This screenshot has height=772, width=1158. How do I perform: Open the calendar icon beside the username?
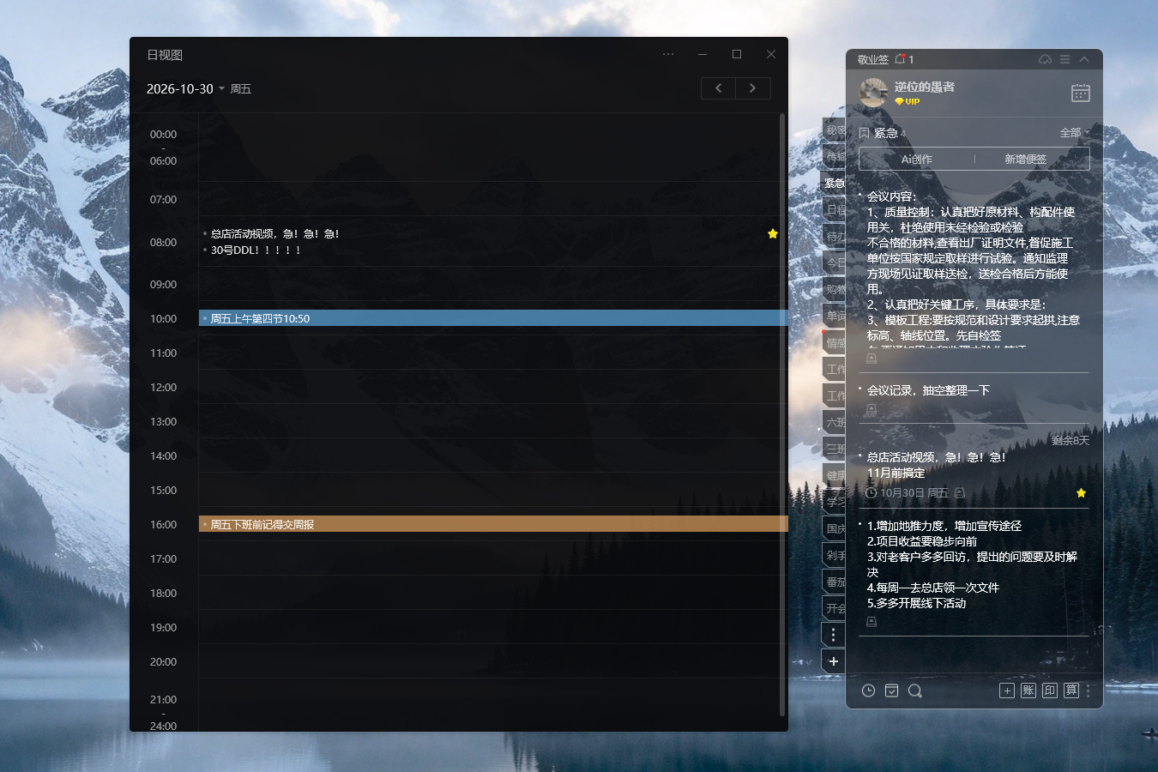1081,93
